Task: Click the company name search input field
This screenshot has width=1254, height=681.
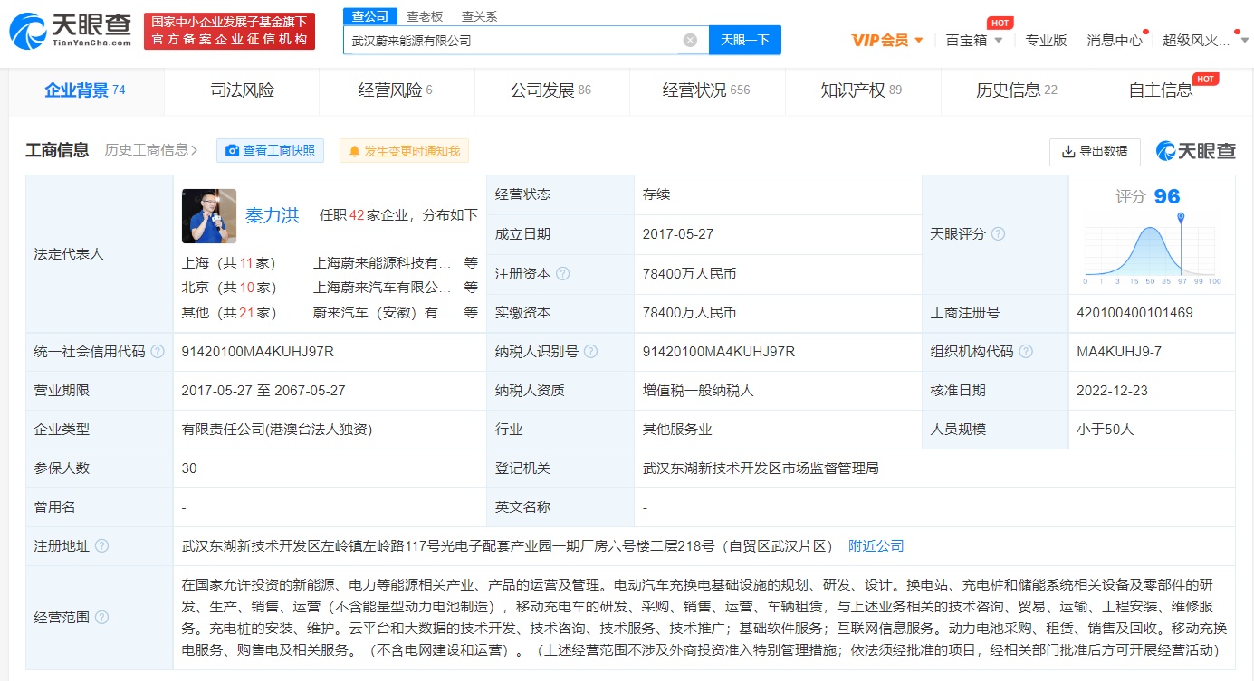Action: [x=512, y=40]
